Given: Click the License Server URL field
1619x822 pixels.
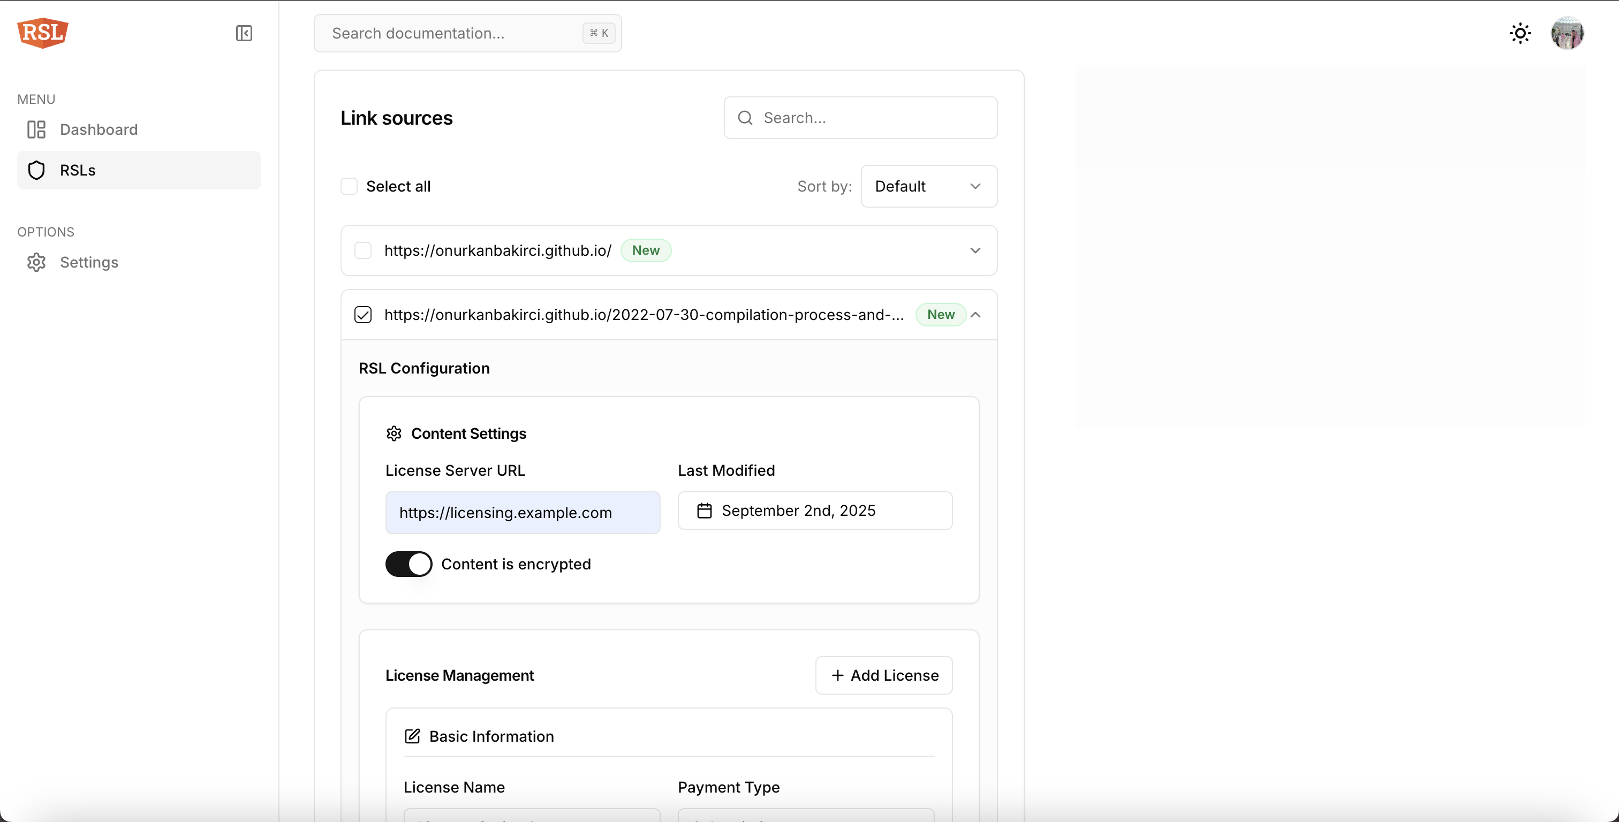Looking at the screenshot, I should [523, 513].
